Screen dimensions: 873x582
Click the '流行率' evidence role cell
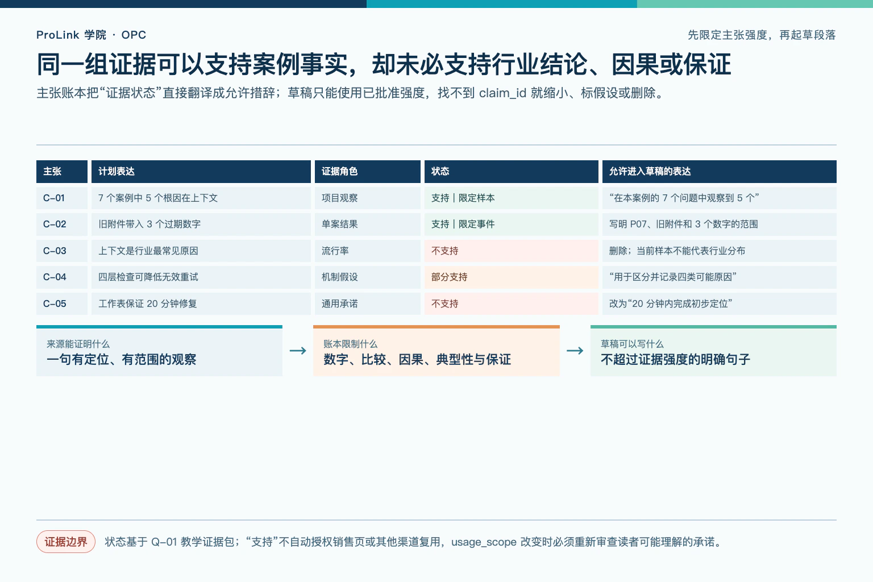click(368, 251)
